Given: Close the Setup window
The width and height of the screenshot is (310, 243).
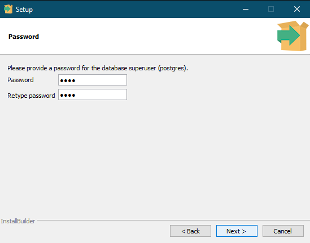Looking at the screenshot, I should coord(297,9).
